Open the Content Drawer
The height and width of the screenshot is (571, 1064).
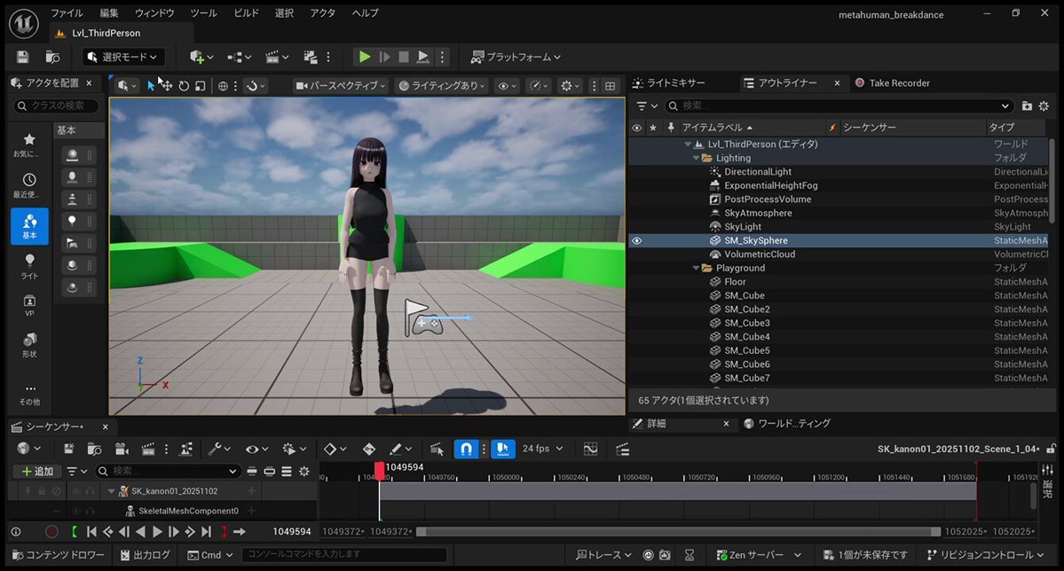point(57,555)
